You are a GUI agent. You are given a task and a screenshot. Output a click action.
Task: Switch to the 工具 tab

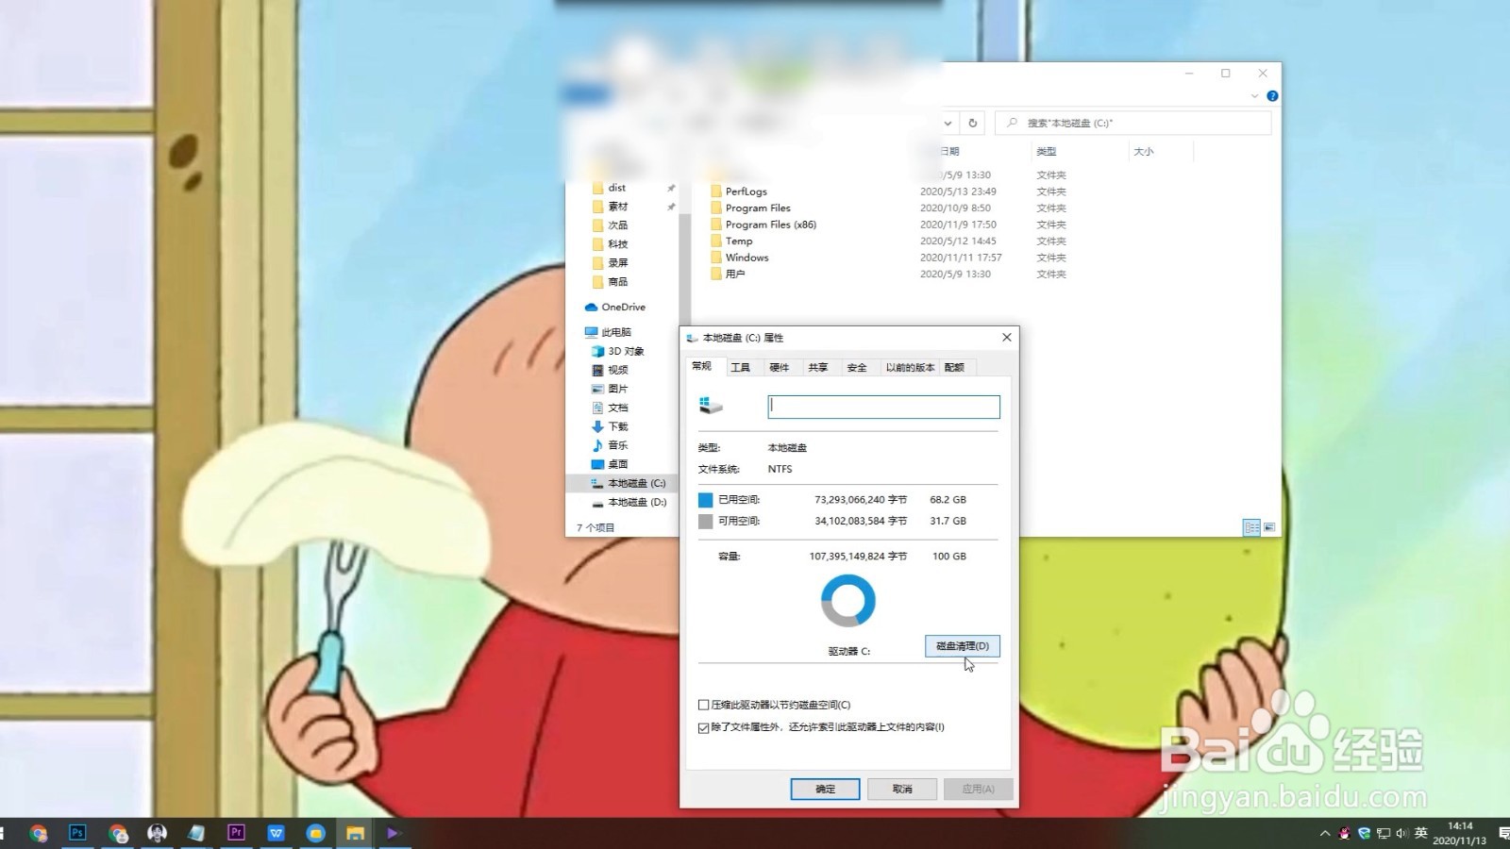click(x=741, y=368)
